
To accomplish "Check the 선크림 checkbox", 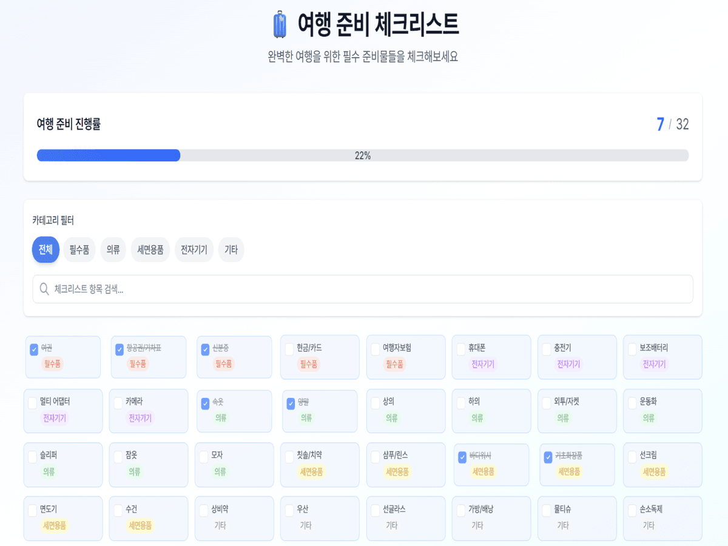I will pyautogui.click(x=632, y=456).
